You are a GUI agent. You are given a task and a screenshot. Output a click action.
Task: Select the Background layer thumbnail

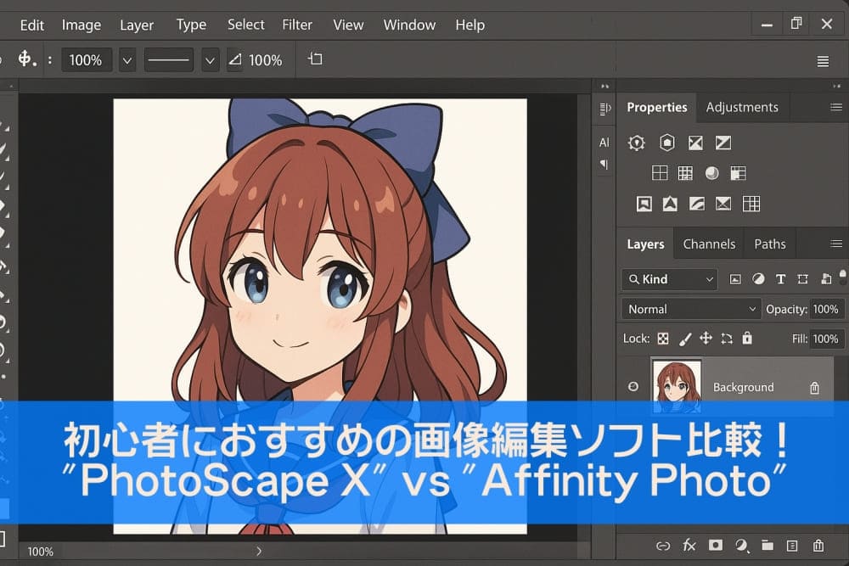pos(677,386)
